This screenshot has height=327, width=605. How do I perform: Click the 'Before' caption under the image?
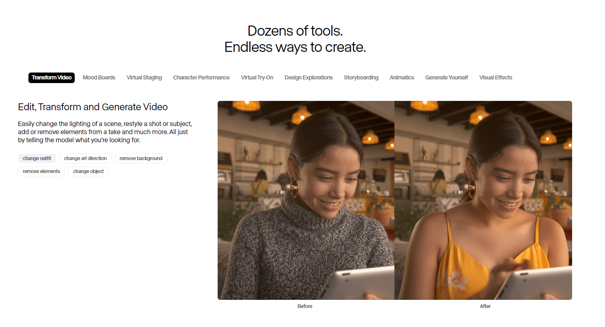coord(305,306)
